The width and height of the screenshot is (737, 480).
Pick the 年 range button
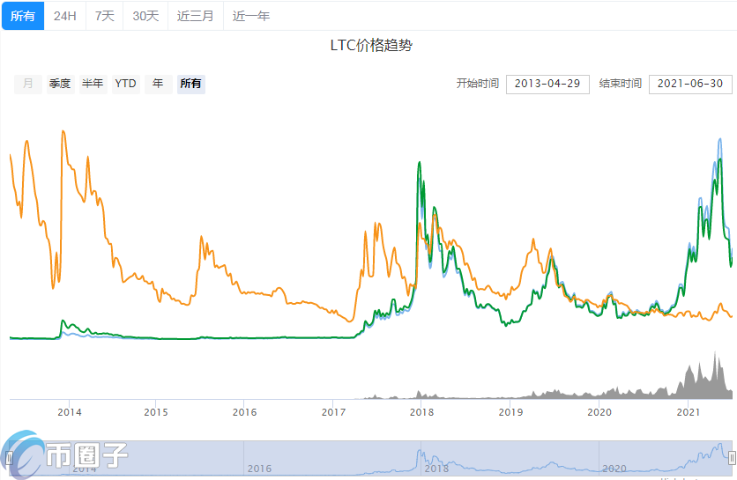[158, 84]
